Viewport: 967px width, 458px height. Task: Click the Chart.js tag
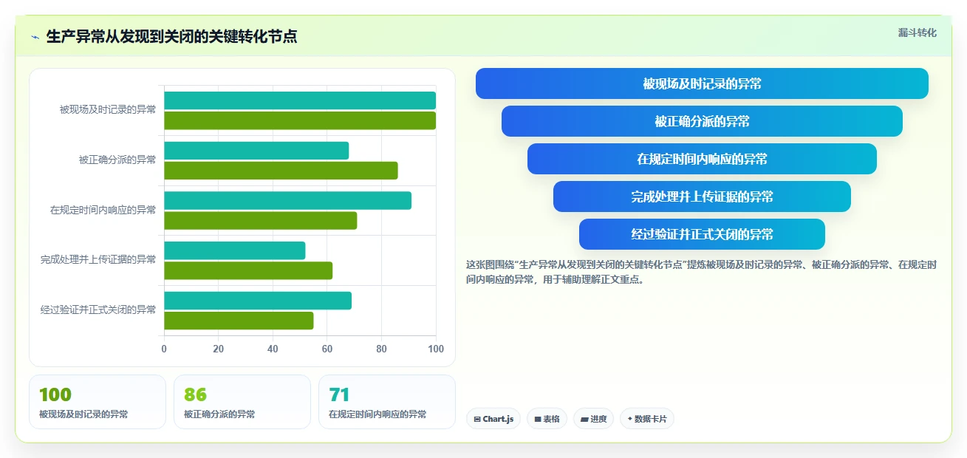pyautogui.click(x=493, y=419)
